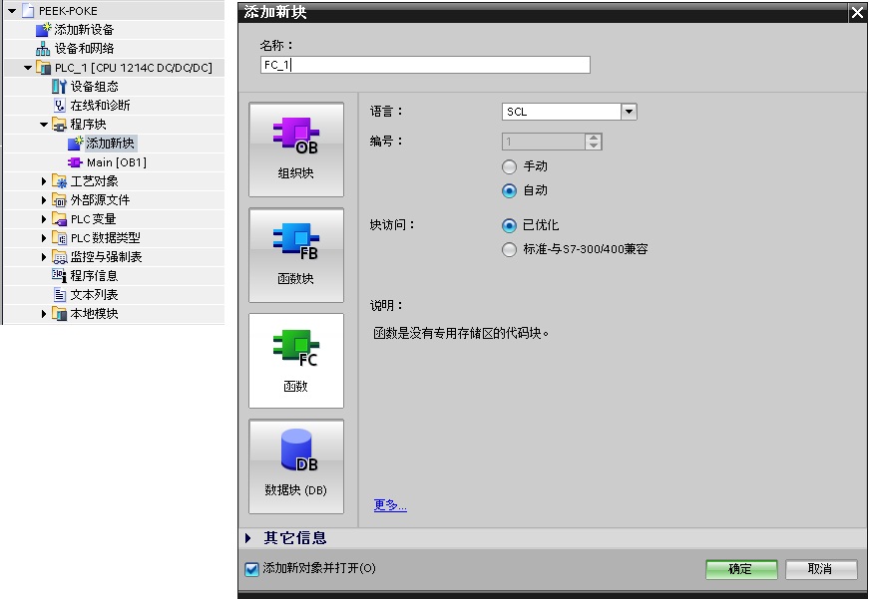Select the 组织块 (OB) block type icon
This screenshot has height=599, width=869.
coord(295,138)
